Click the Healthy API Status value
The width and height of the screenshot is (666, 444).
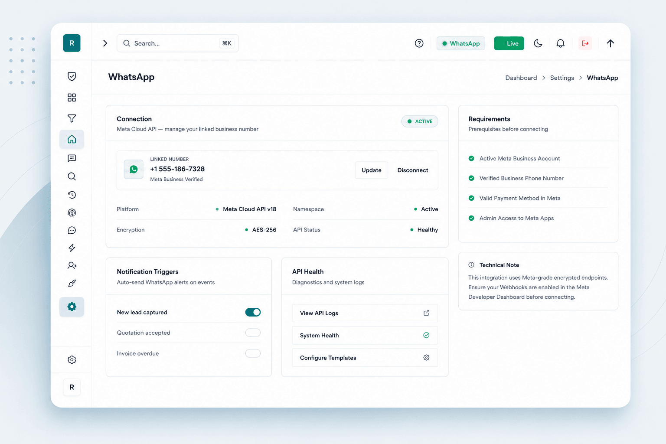tap(428, 230)
